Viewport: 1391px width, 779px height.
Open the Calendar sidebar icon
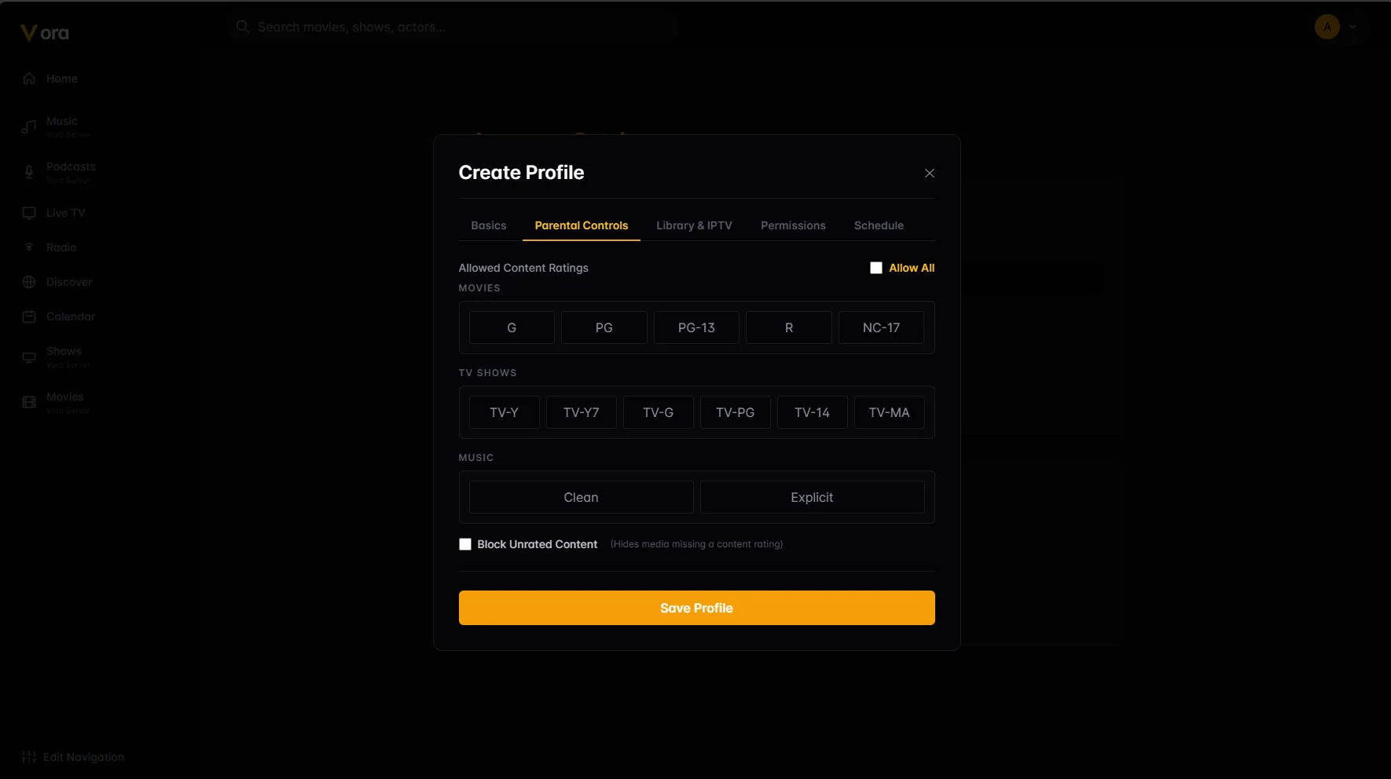point(29,316)
